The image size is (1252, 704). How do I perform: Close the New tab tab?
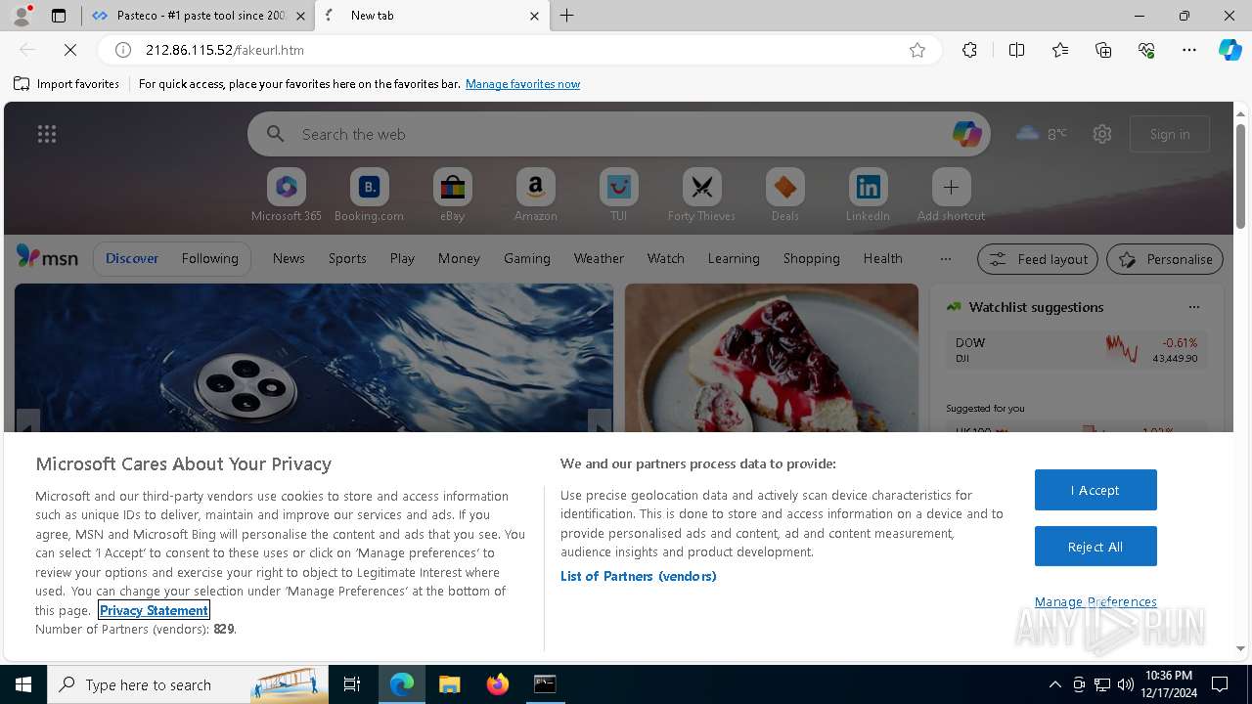pyautogui.click(x=534, y=16)
